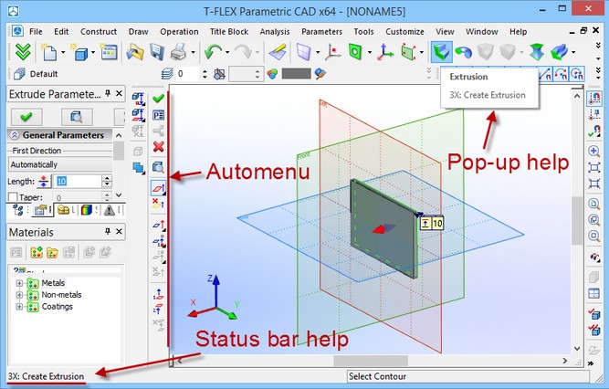This screenshot has width=609, height=389.
Task: Click the local coordinate system axes icon
Action: (x=385, y=52)
